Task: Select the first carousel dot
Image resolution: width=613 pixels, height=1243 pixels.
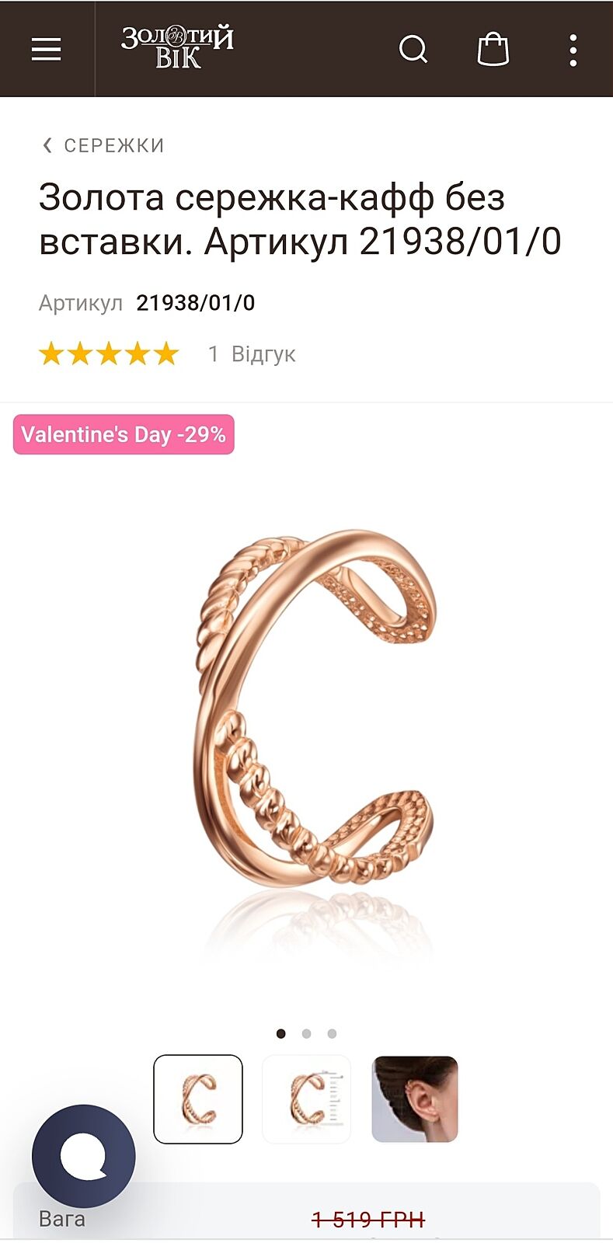Action: pyautogui.click(x=281, y=1033)
